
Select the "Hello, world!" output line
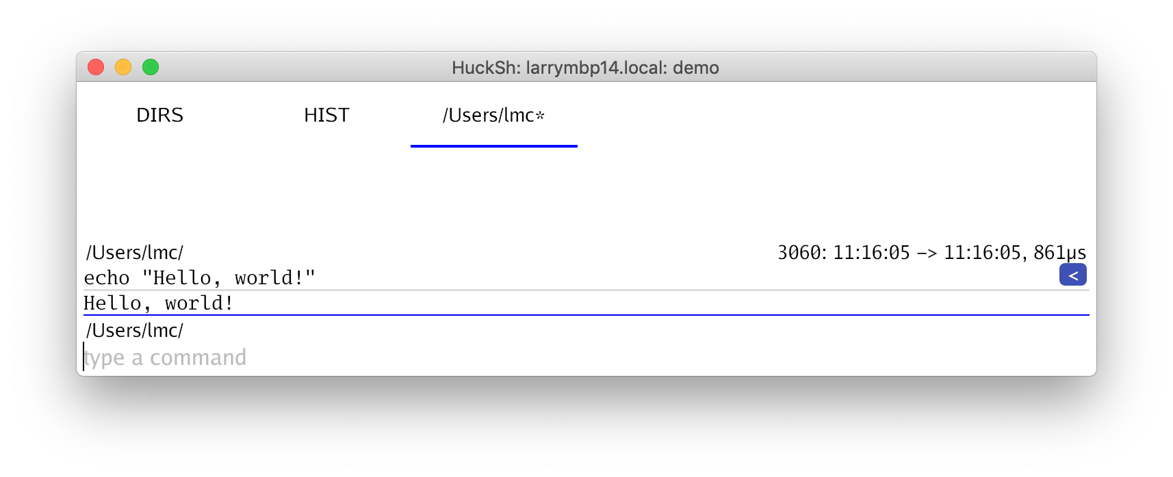pyautogui.click(x=159, y=303)
